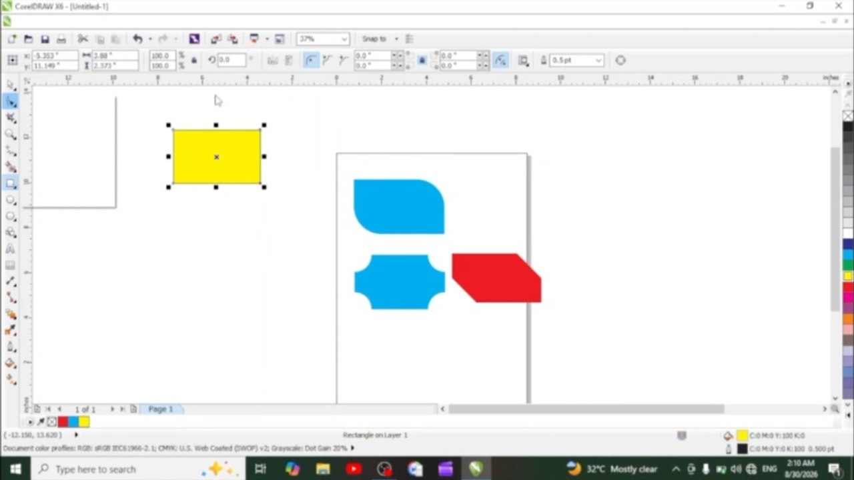
Task: Click the red swatch in document palette
Action: 63,422
